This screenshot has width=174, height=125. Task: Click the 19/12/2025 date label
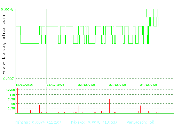click(x=56, y=85)
